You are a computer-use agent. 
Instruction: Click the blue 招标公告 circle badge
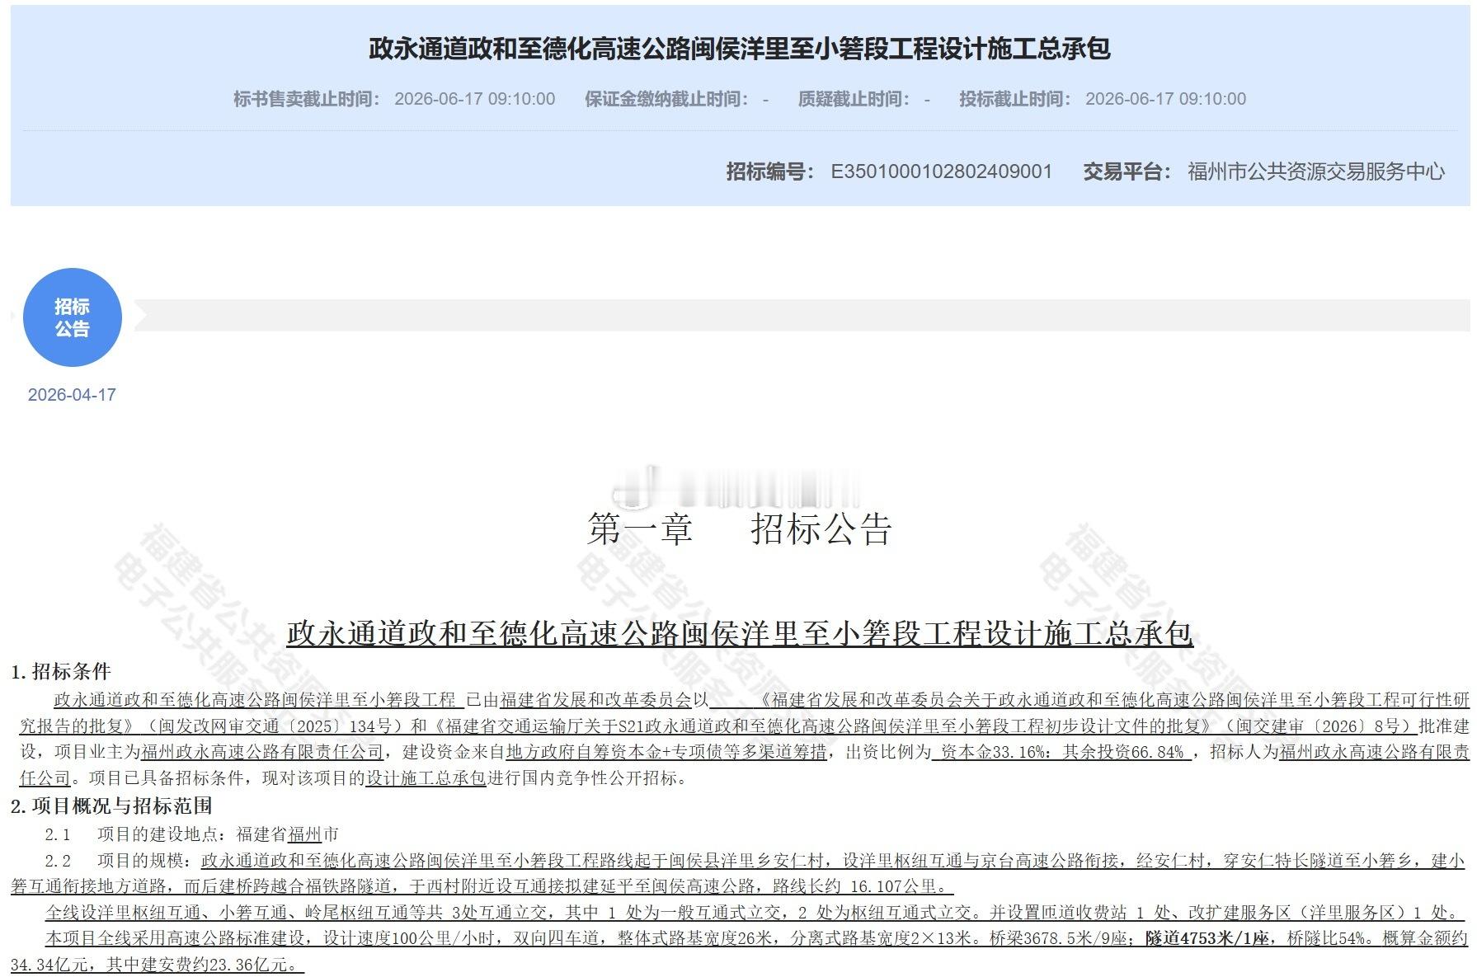coord(73,317)
